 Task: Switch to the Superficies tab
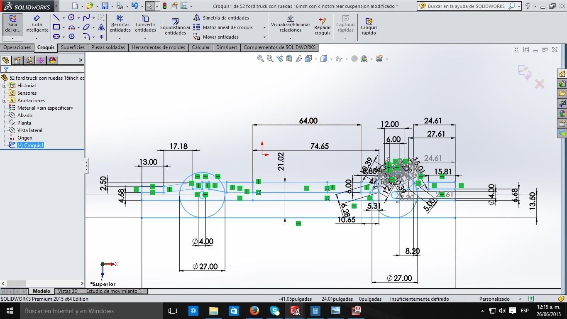[73, 47]
